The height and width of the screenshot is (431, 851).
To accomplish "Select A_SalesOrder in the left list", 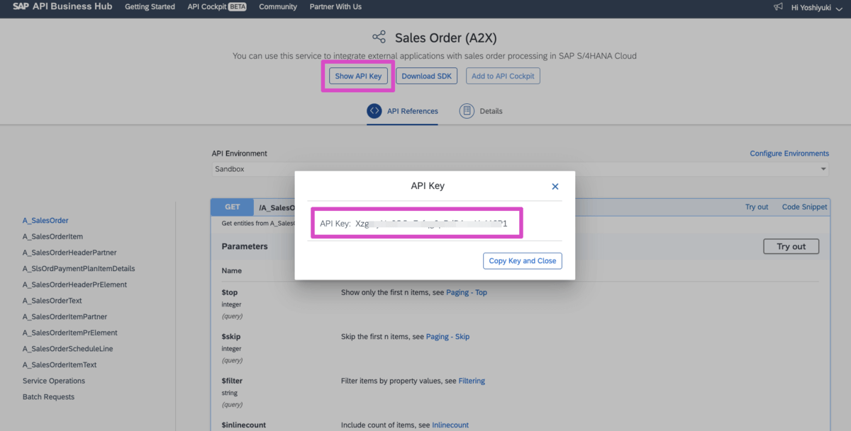I will [x=45, y=221].
